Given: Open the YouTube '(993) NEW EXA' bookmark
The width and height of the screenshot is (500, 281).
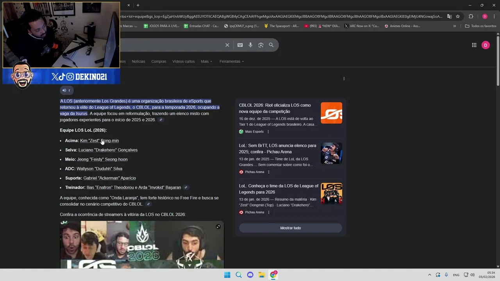Looking at the screenshot, I should (322, 26).
